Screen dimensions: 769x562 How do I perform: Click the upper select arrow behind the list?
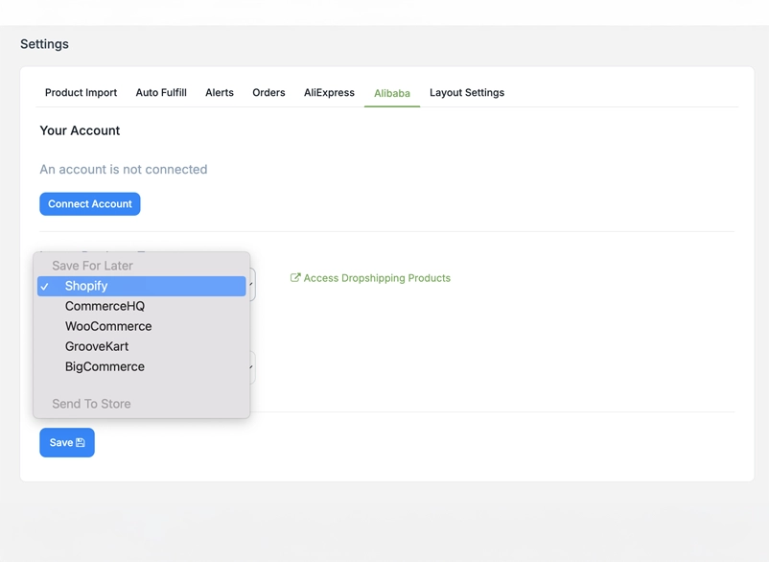251,284
